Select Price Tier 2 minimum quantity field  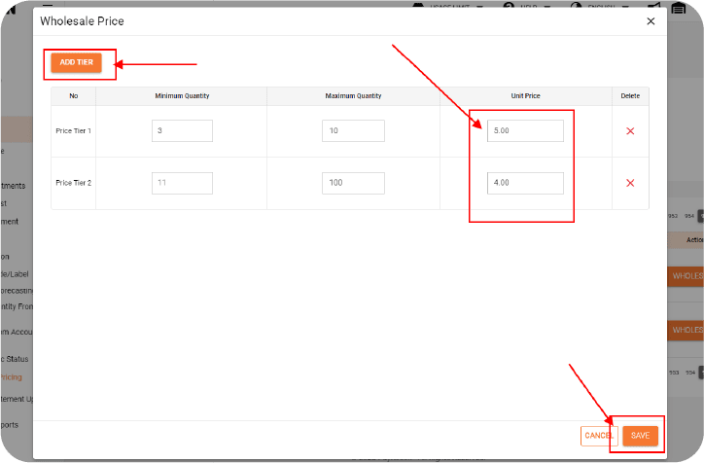coord(182,183)
